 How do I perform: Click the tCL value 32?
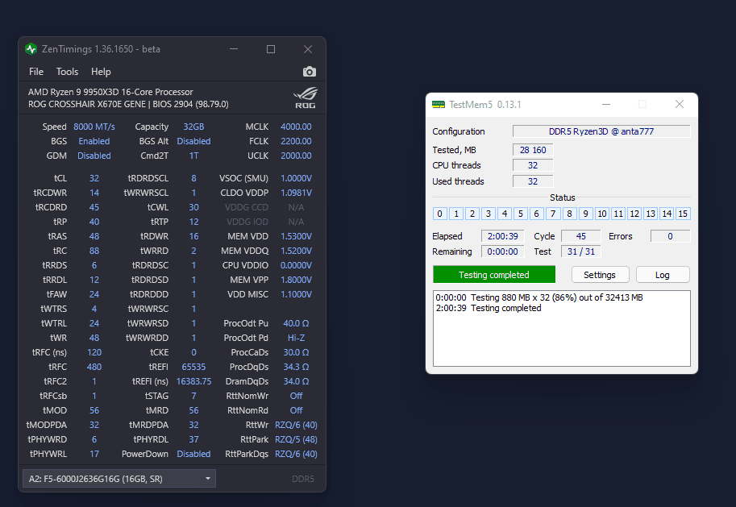[94, 178]
